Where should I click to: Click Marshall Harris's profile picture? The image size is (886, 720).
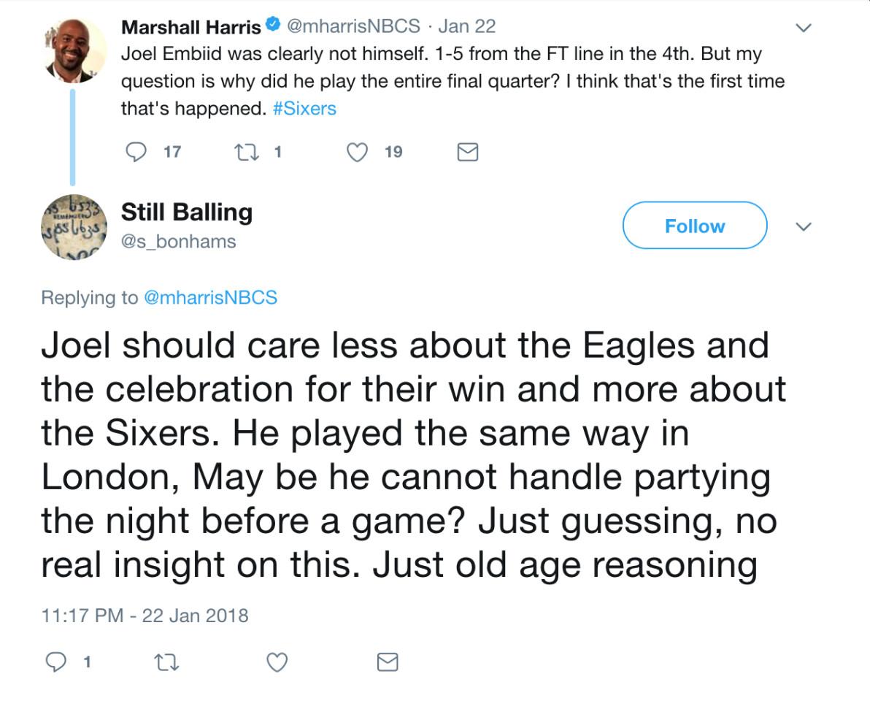click(73, 51)
